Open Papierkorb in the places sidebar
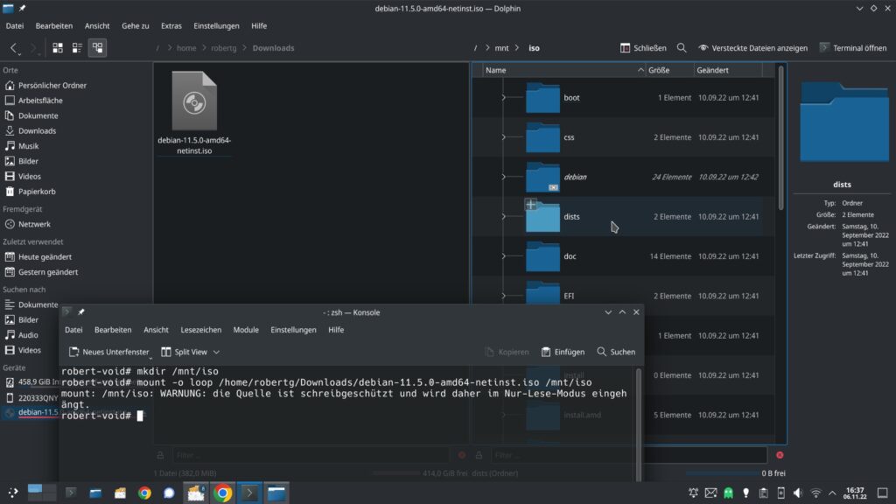The image size is (896, 504). pos(31,192)
